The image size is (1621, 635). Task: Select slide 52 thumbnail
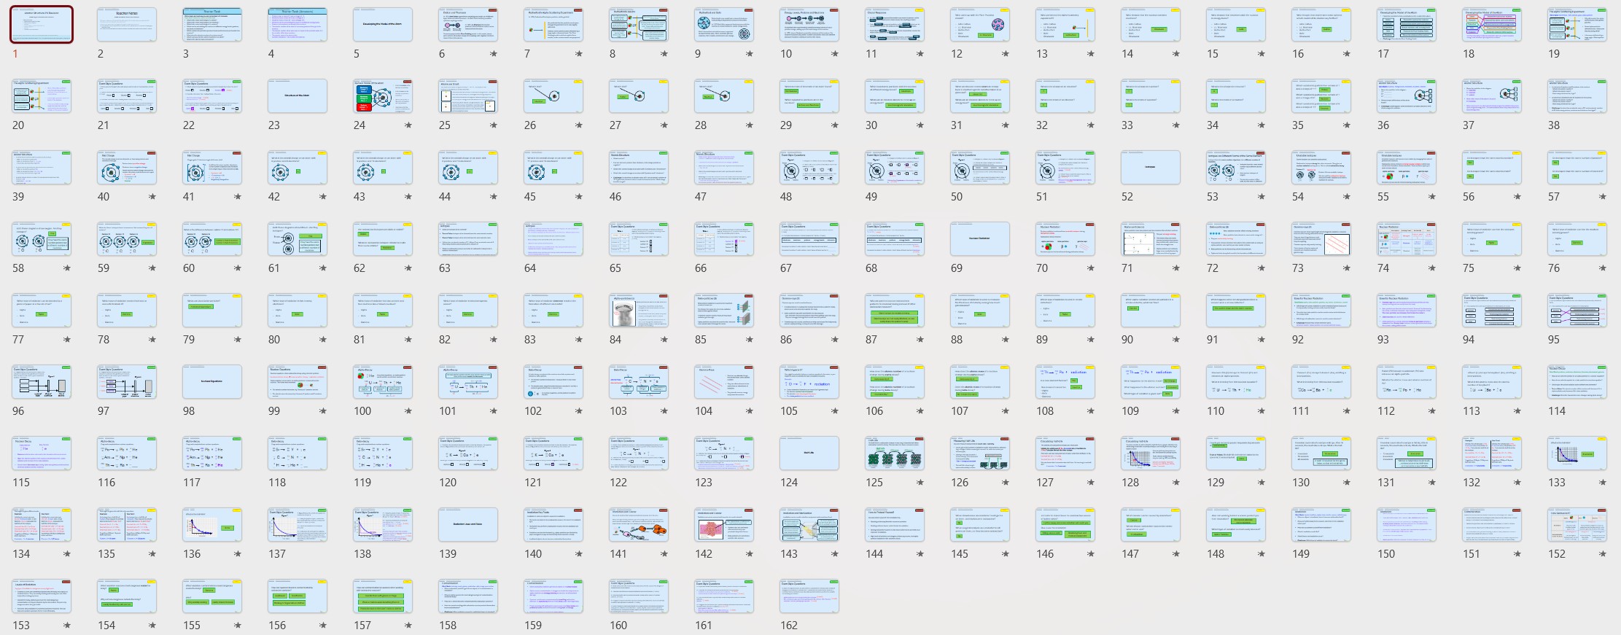coord(1151,168)
